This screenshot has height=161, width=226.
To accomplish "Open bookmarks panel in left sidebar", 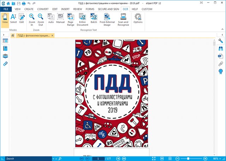I will [5, 48].
